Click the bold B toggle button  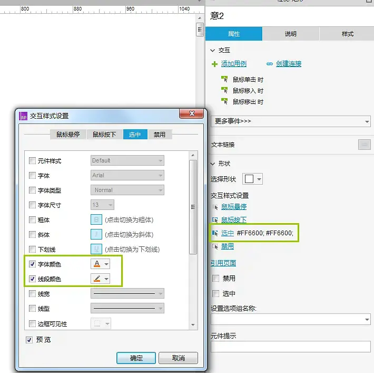point(96,219)
